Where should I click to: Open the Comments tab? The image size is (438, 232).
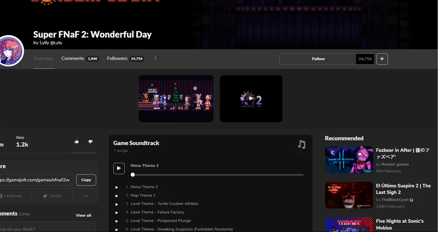[80, 58]
